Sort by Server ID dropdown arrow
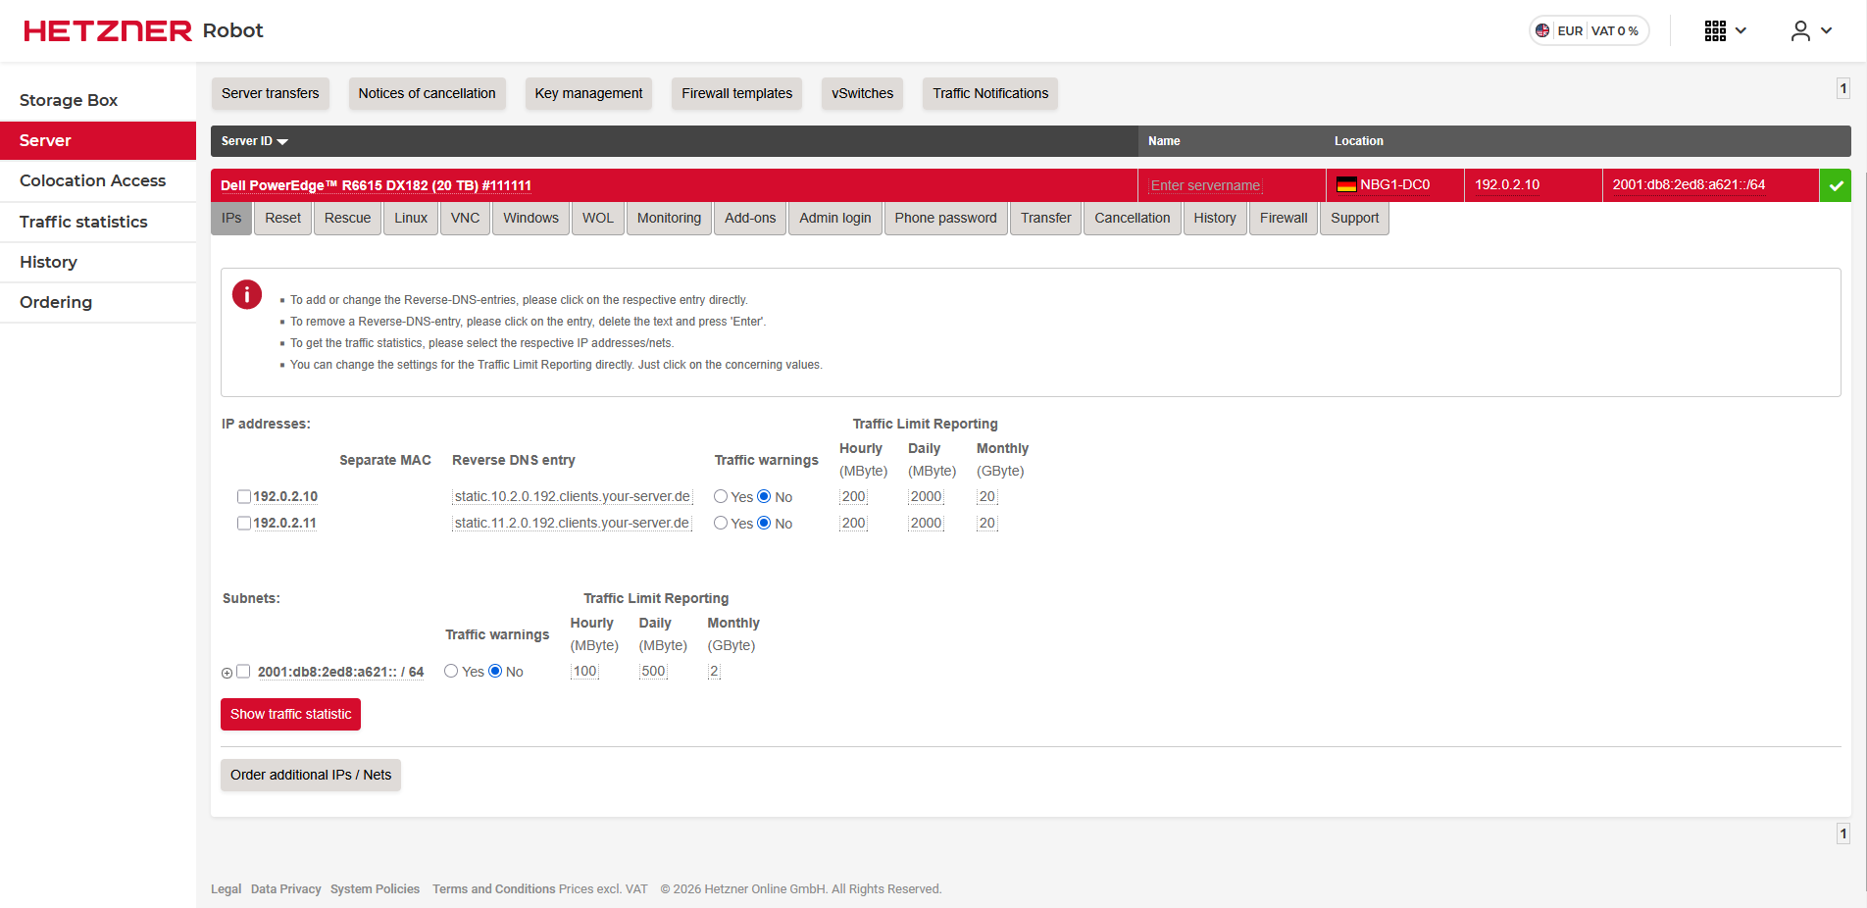 tap(282, 142)
